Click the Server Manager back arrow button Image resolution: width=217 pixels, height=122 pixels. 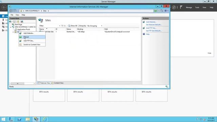(x=4, y=7)
